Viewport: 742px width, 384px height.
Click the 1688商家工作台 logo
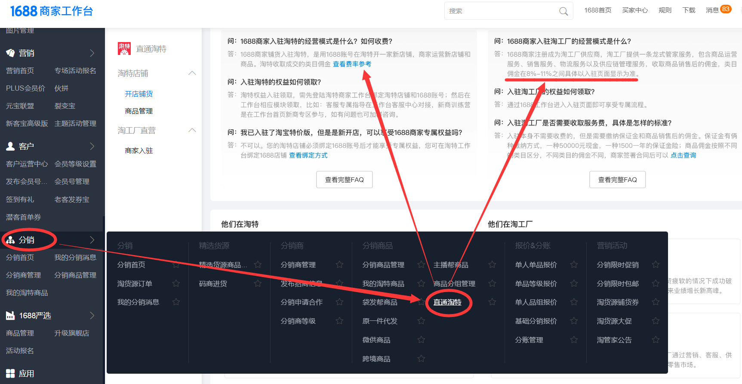pyautogui.click(x=52, y=11)
